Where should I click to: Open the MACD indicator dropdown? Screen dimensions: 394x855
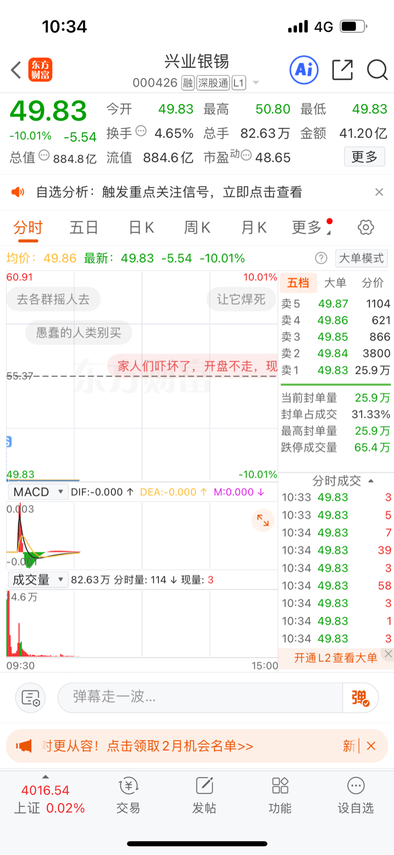[x=38, y=492]
